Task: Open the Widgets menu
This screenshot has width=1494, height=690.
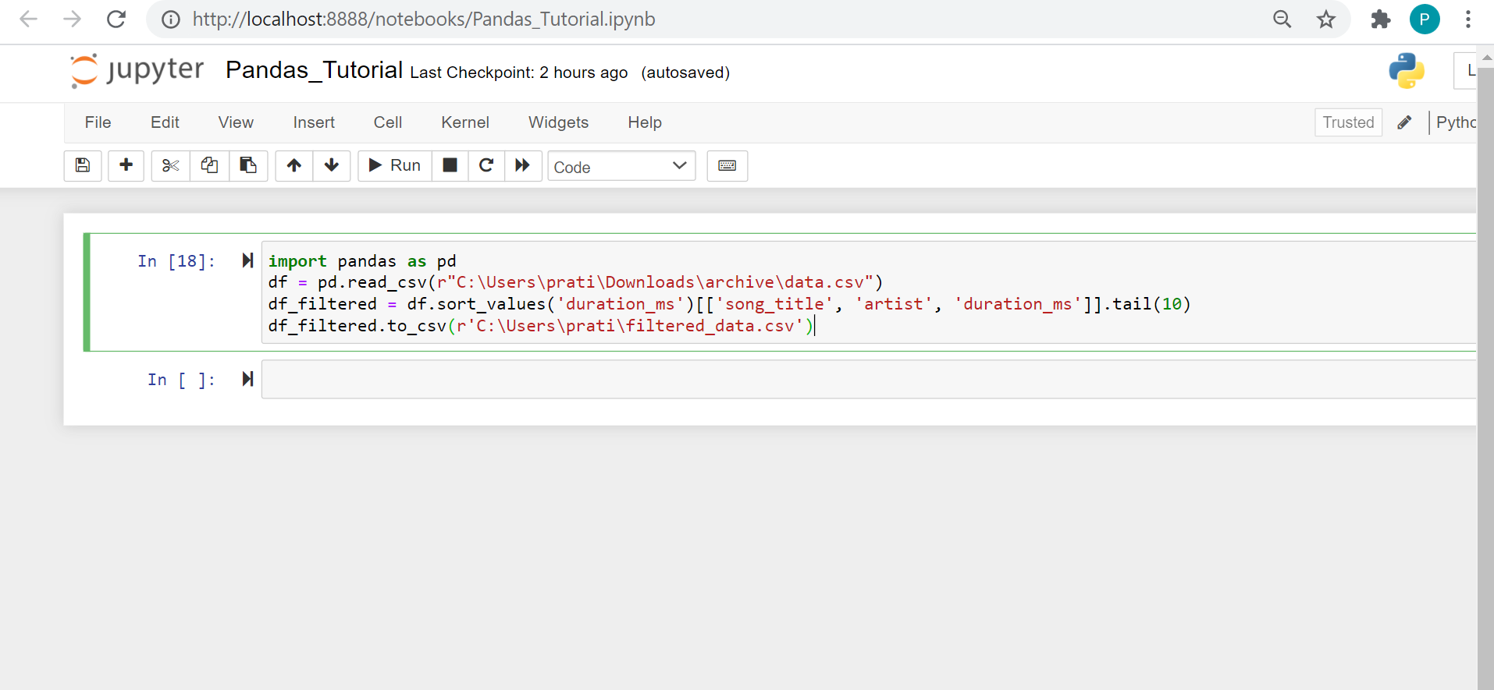Action: click(x=558, y=122)
